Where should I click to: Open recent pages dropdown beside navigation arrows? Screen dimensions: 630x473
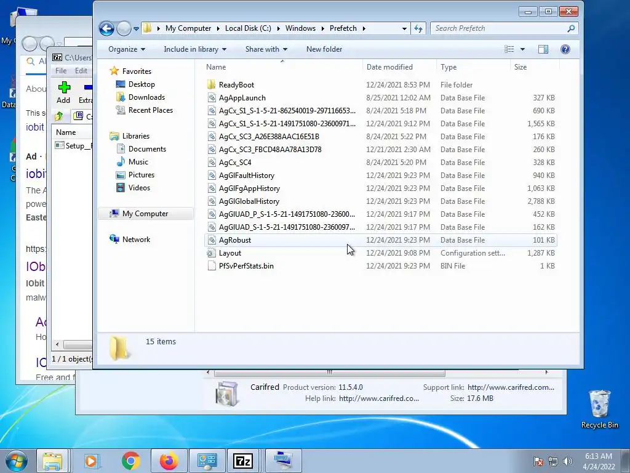pyautogui.click(x=136, y=29)
